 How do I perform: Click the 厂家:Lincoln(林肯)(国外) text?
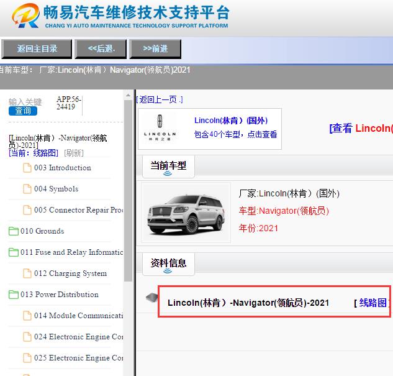[x=289, y=193]
